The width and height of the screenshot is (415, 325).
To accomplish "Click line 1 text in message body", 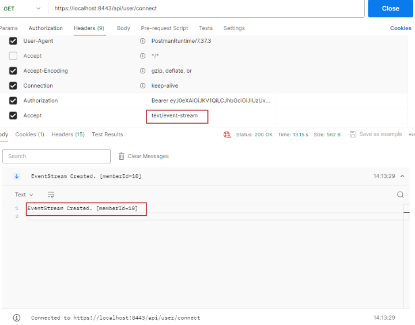I will 82,208.
